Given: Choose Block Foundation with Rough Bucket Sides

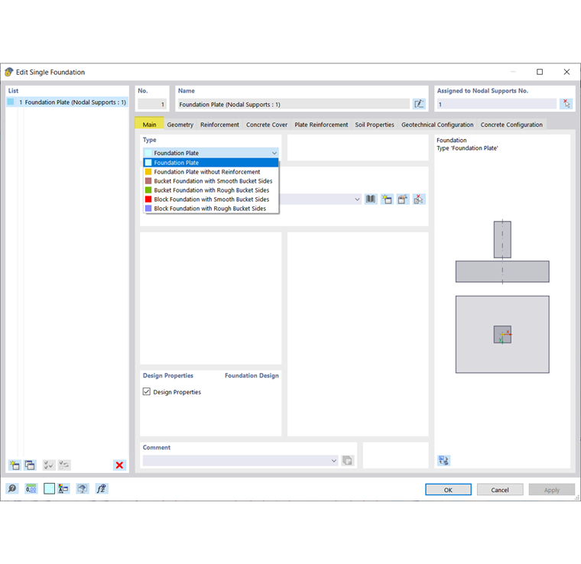Looking at the screenshot, I should tap(211, 209).
